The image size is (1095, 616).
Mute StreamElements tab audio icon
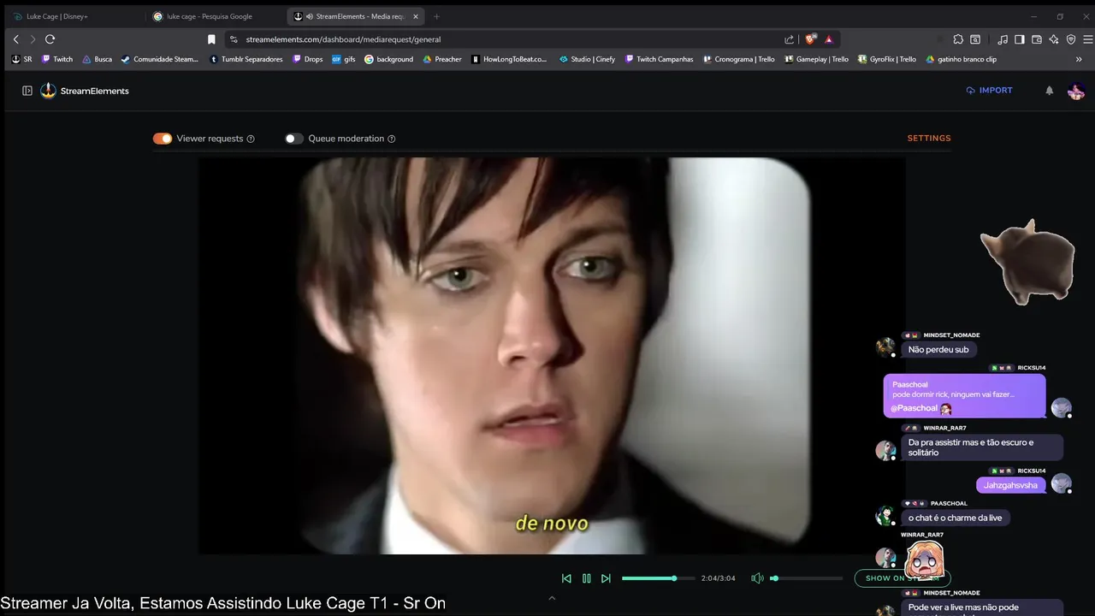[x=308, y=16]
